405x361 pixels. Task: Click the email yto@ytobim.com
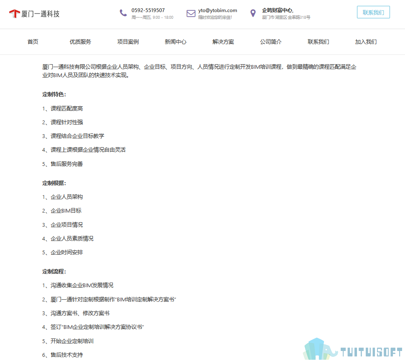[218, 10]
